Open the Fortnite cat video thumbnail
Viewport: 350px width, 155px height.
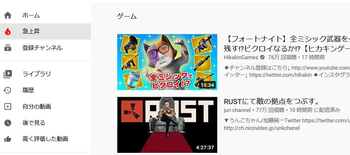[x=167, y=62]
